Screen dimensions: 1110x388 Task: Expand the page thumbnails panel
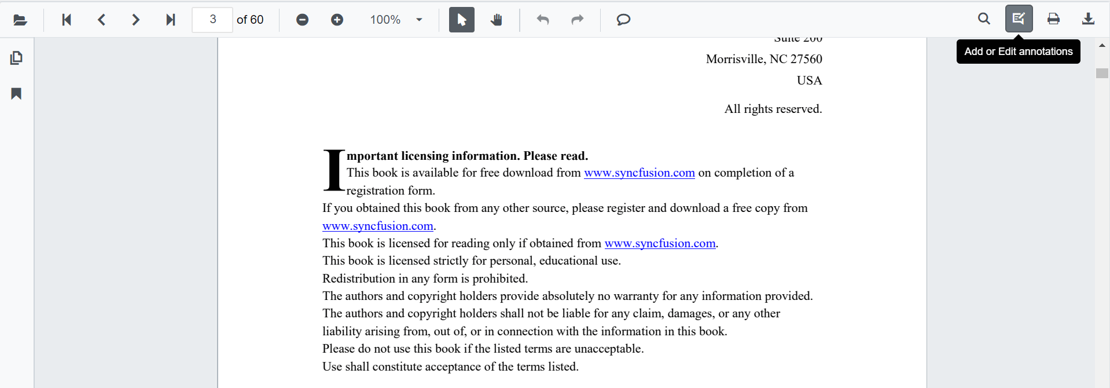coord(16,58)
